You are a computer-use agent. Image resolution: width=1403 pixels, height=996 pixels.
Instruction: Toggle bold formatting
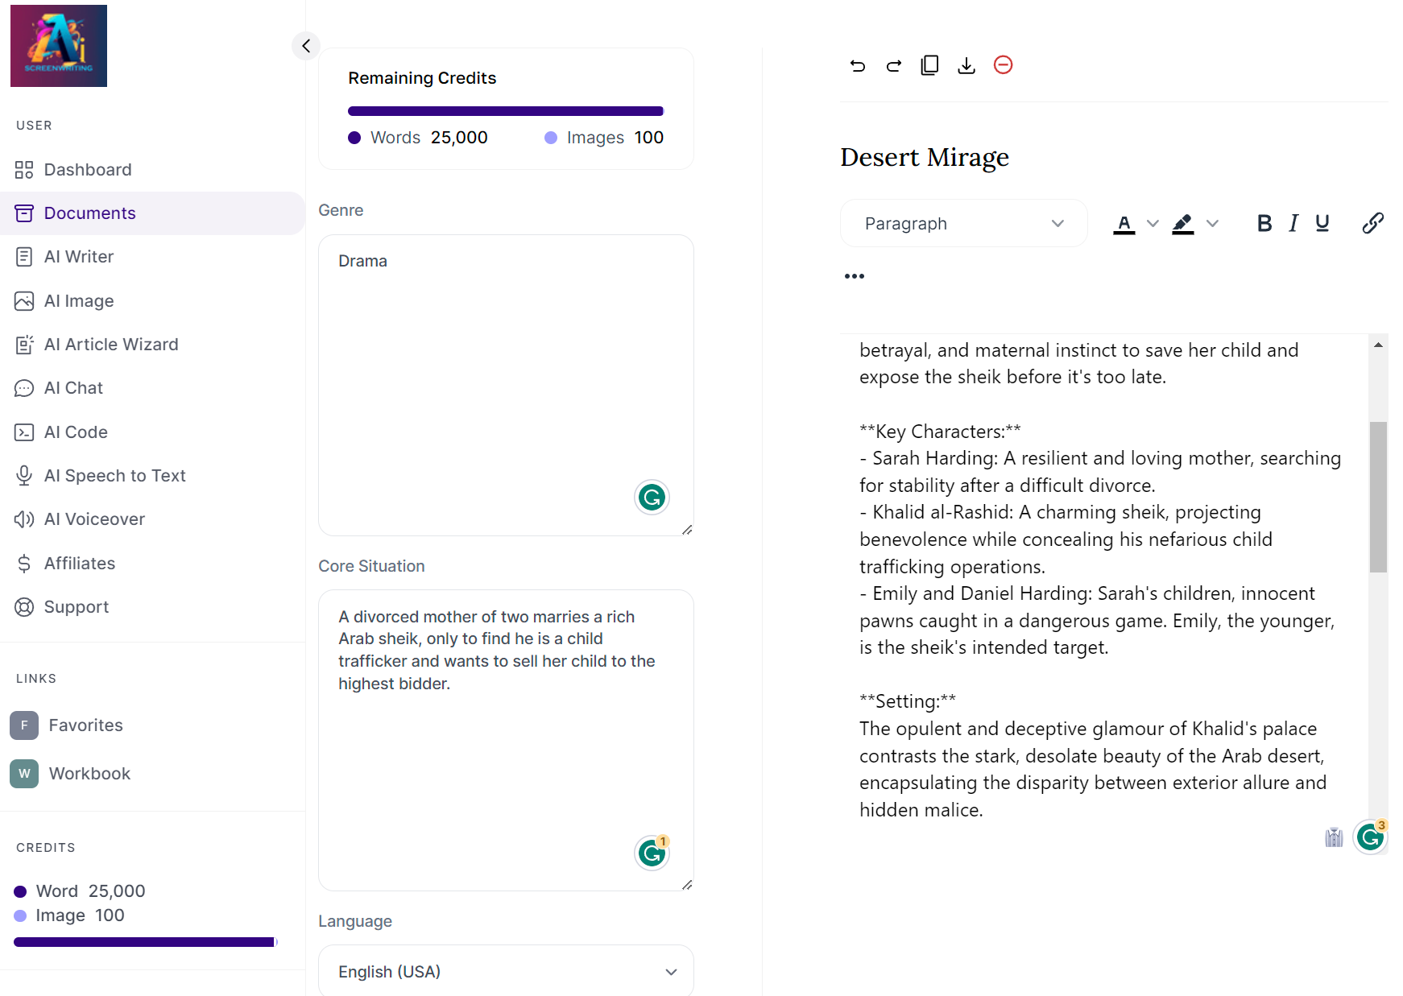coord(1264,223)
